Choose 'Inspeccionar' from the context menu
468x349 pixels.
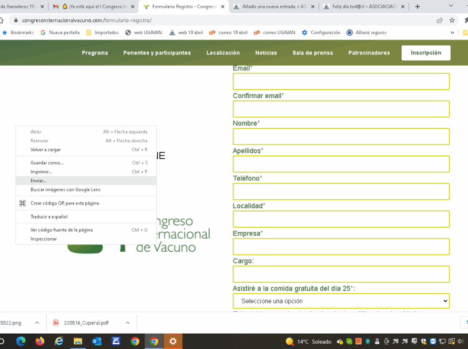click(44, 239)
